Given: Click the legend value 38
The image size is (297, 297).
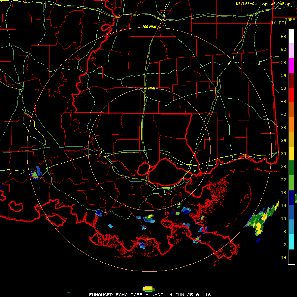Looking at the screenshot, I should [283, 127].
